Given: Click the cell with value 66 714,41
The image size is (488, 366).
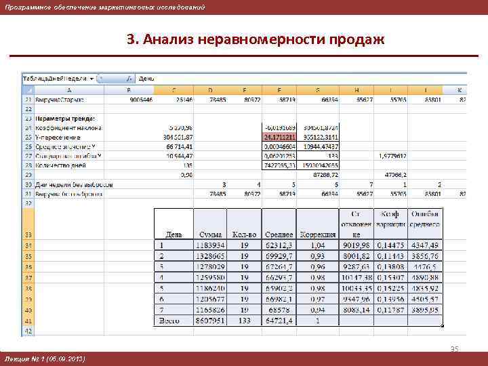Looking at the screenshot, I should [x=174, y=146].
